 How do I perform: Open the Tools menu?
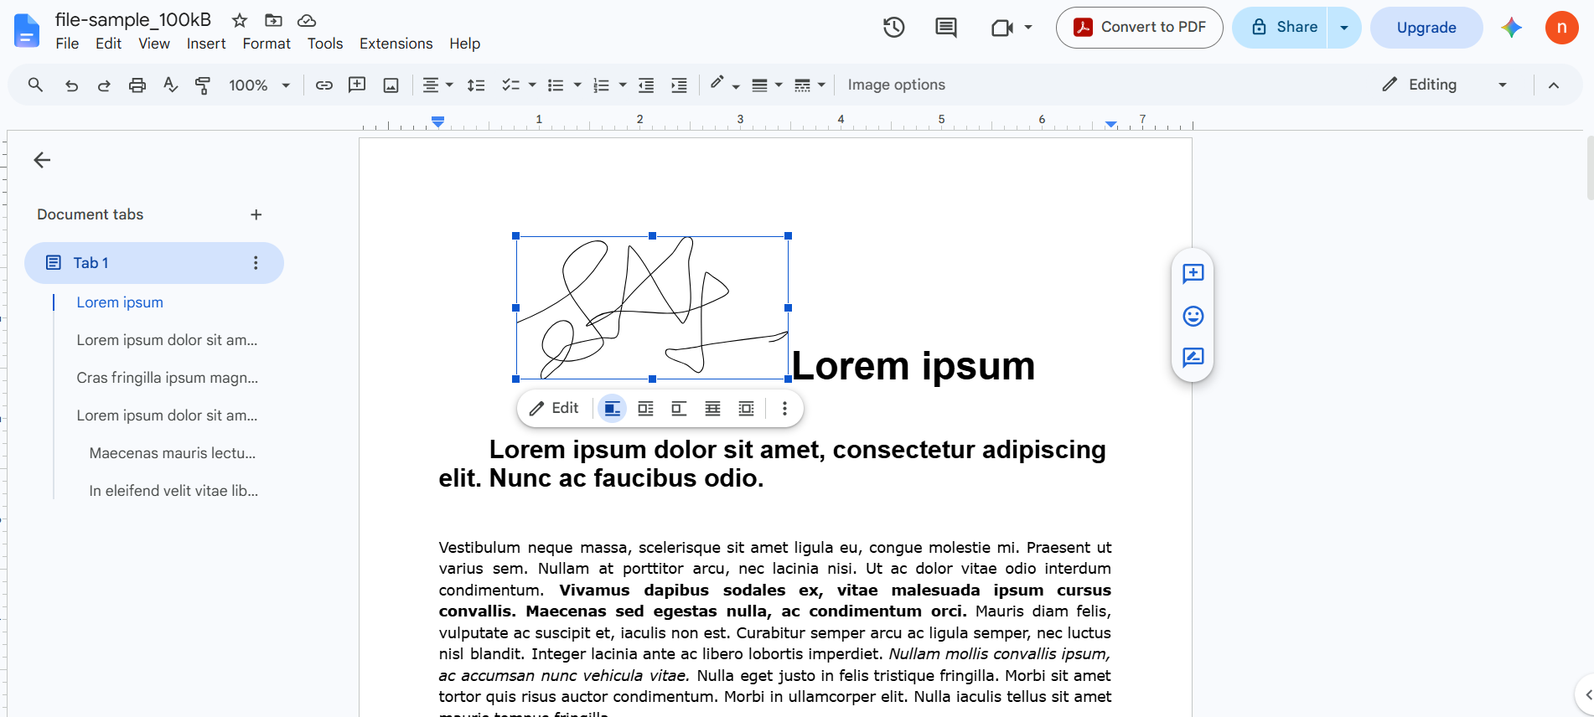click(325, 44)
